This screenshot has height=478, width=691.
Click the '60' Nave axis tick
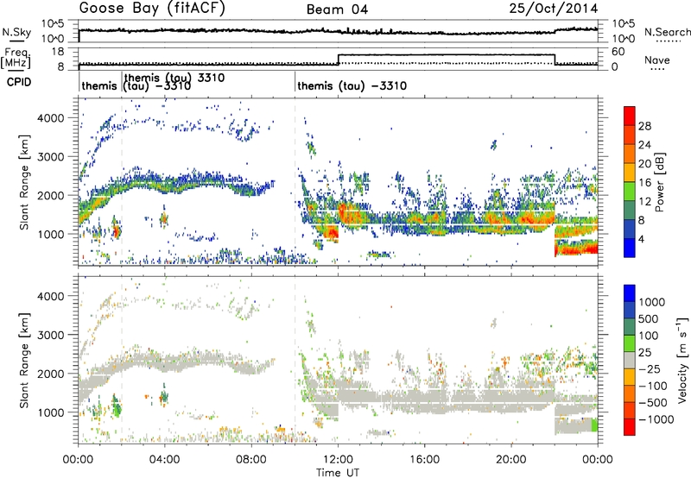point(618,52)
